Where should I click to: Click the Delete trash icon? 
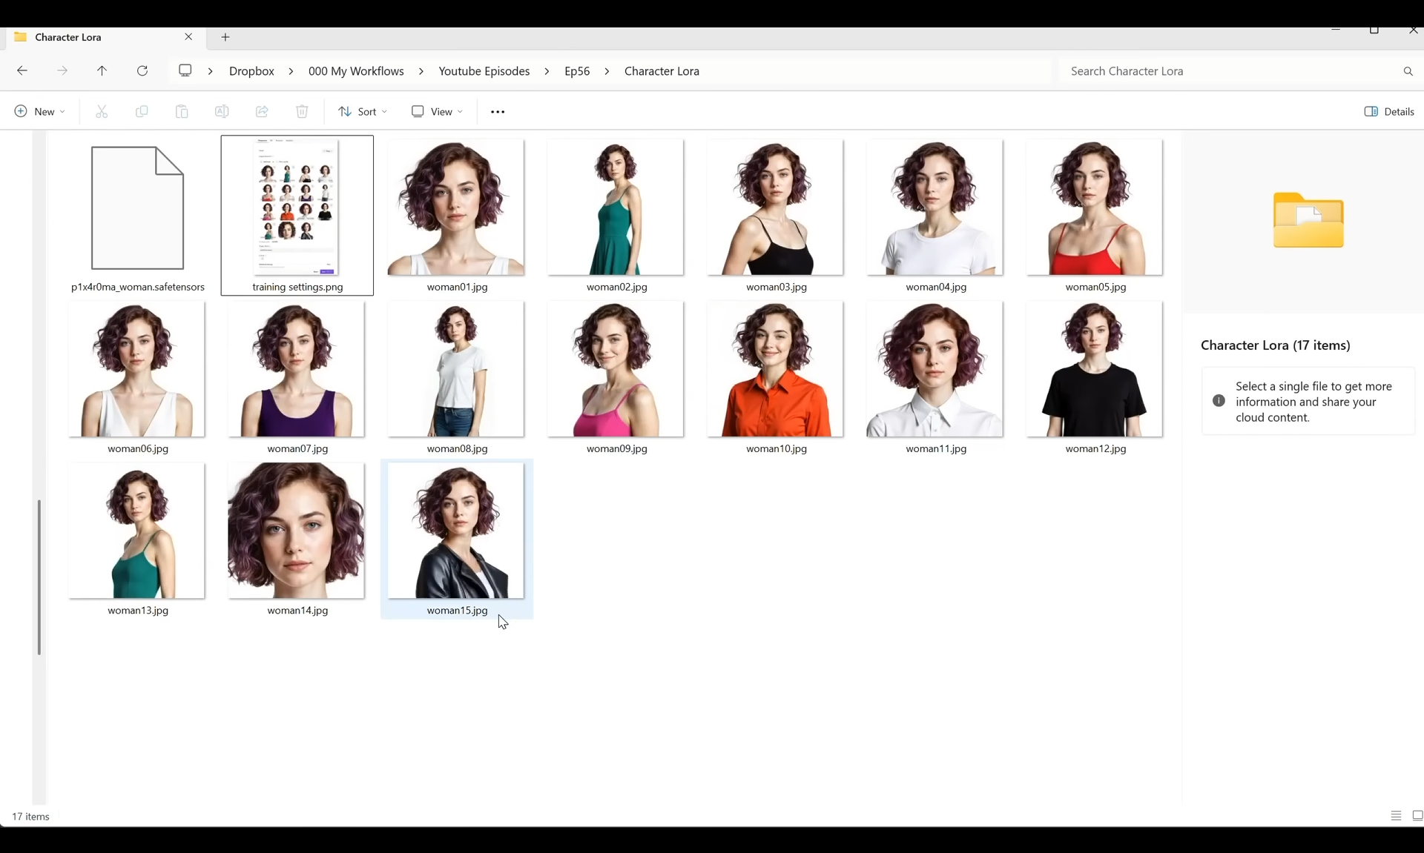coord(302,111)
